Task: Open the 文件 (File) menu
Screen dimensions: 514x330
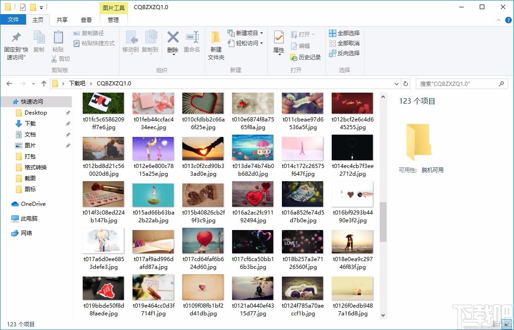Action: pyautogui.click(x=14, y=20)
